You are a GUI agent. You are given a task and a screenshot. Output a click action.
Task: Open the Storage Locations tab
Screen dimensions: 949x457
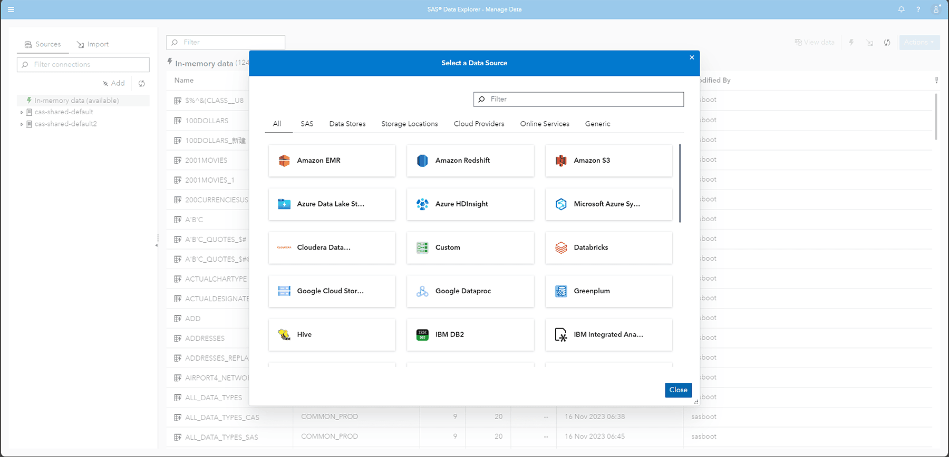(410, 124)
